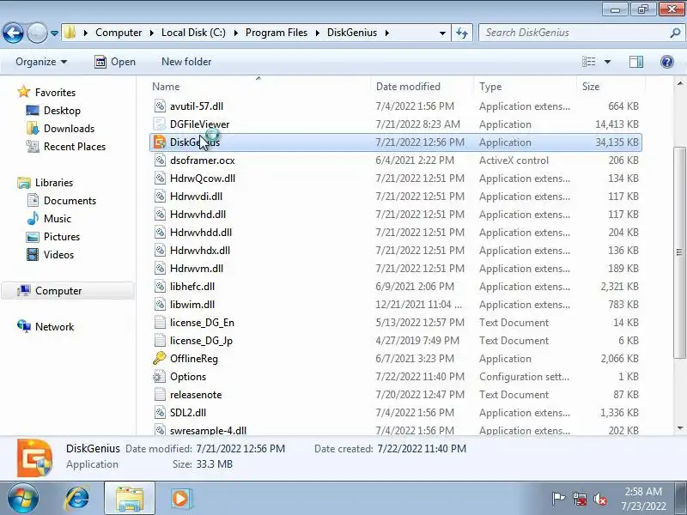Click the Forward navigation arrow button
Screen dimensions: 687x515
(x=37, y=33)
